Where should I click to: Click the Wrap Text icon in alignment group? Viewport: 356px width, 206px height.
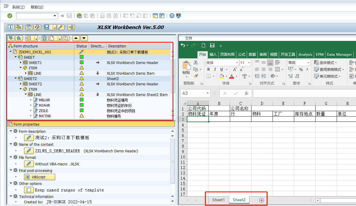pyautogui.click(x=277, y=63)
